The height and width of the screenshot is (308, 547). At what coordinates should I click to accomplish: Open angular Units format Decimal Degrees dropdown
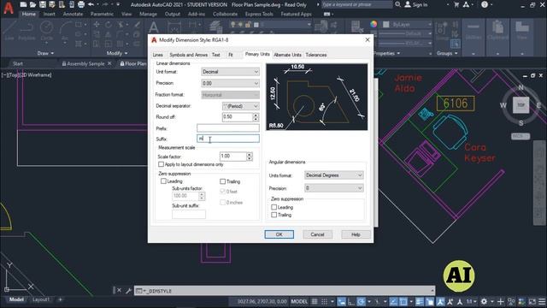click(x=334, y=175)
